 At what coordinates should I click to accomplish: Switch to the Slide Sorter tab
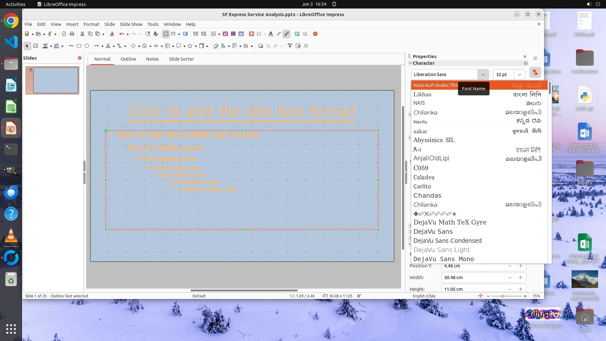[x=181, y=59]
